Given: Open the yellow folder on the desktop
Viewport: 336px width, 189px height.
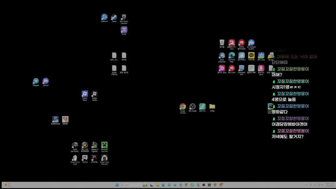Looking at the screenshot, I should click(x=212, y=106).
